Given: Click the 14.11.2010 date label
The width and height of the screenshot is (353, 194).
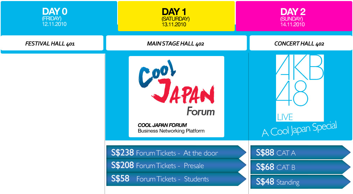Looking at the screenshot, I should point(292,24).
